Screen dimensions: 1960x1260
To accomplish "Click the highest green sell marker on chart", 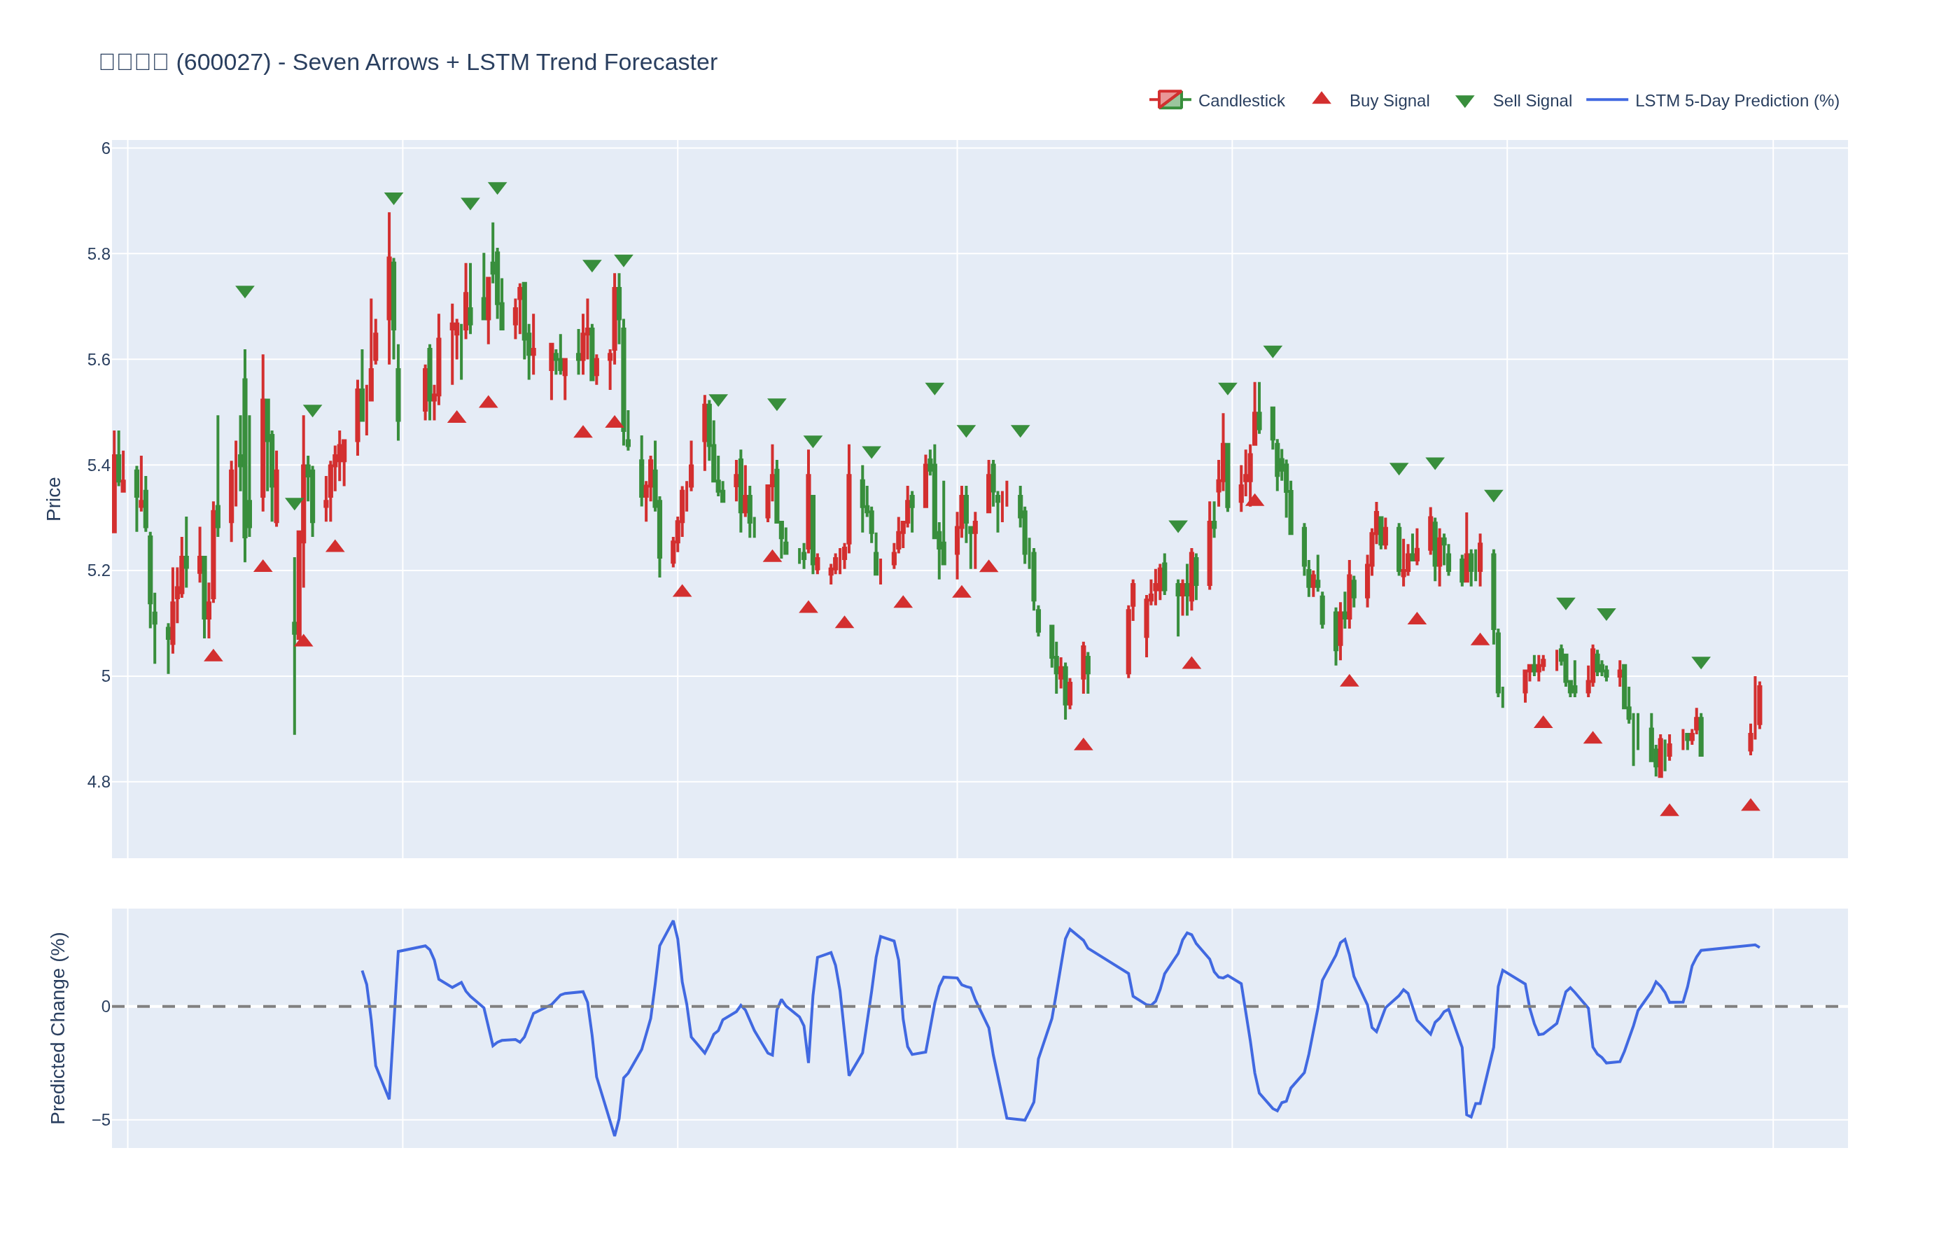I will click(x=498, y=188).
